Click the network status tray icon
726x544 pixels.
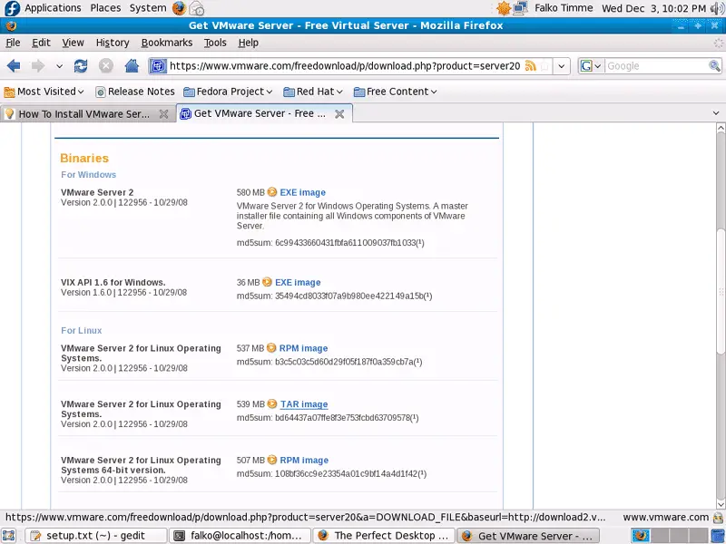tap(520, 8)
